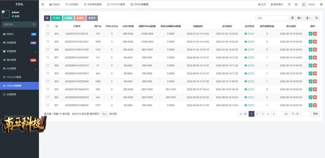
Task: Open the 更多 (more) dropdown button
Action: (92, 18)
